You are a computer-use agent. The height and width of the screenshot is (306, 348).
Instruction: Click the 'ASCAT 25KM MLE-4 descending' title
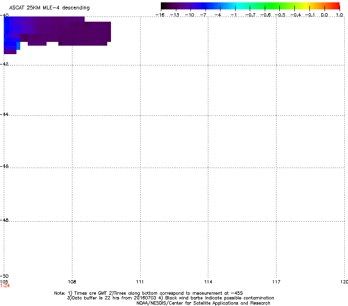click(49, 8)
